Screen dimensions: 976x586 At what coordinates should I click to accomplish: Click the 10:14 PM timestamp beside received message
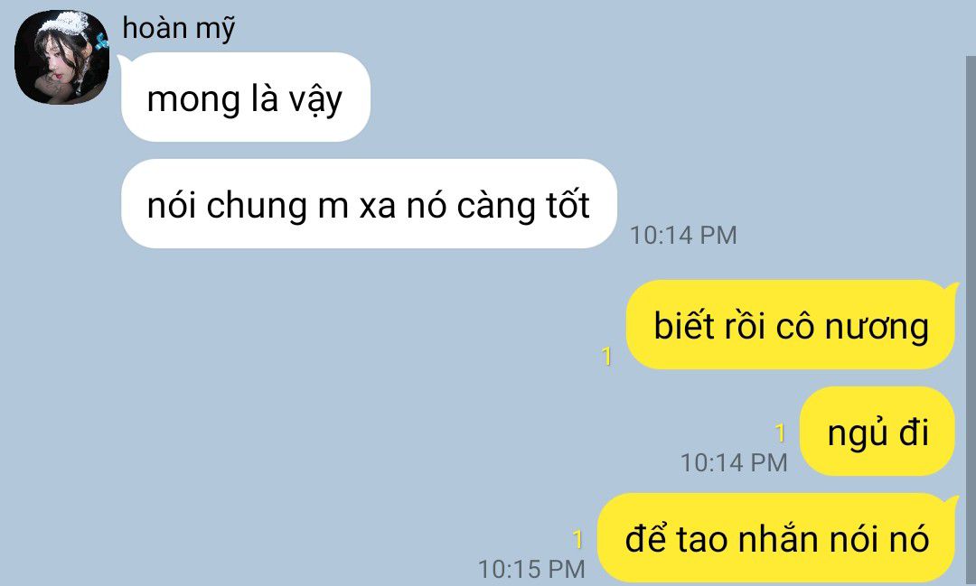[683, 235]
